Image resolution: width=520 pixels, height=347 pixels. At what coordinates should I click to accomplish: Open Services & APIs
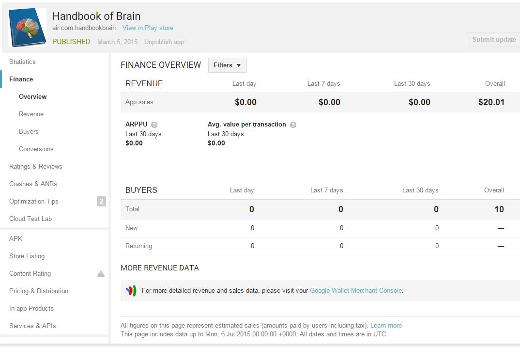click(x=32, y=326)
